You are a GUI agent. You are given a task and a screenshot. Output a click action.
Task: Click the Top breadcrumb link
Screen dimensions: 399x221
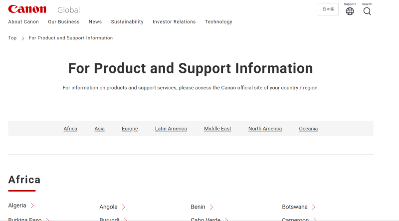pyautogui.click(x=12, y=38)
